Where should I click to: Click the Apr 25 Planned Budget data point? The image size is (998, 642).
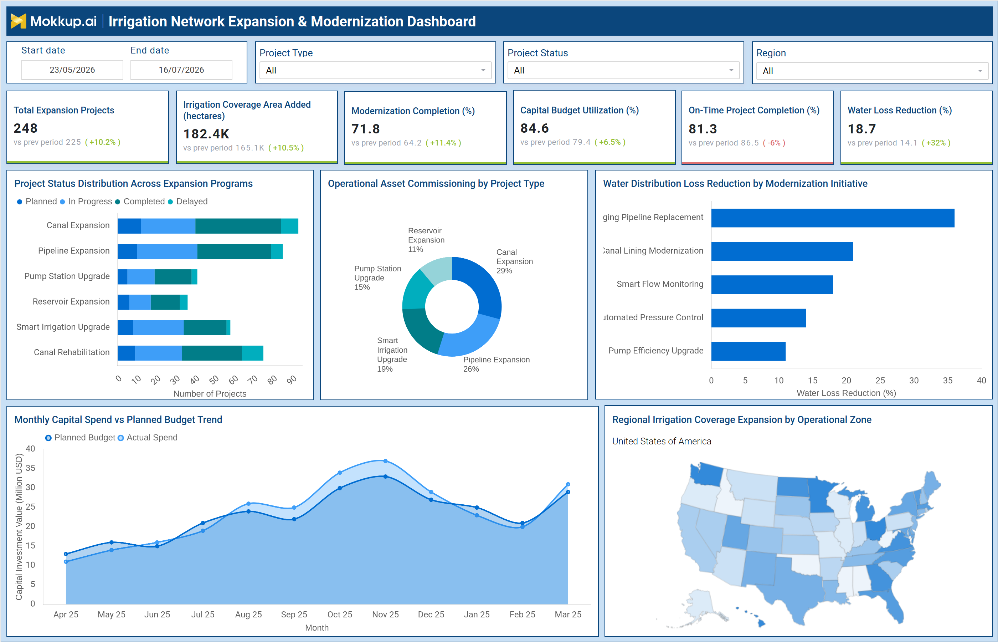click(x=66, y=554)
